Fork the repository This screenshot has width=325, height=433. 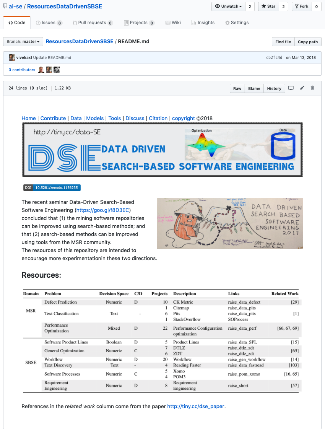302,7
